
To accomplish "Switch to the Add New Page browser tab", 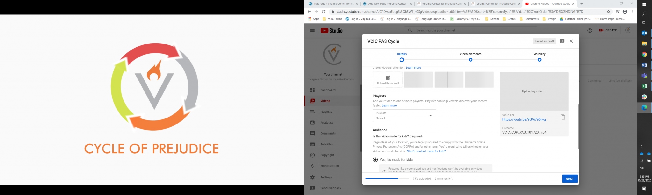I will click(386, 4).
